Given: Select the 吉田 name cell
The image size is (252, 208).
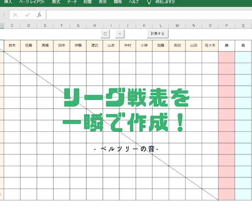Looking at the screenshot, I should (177, 45).
